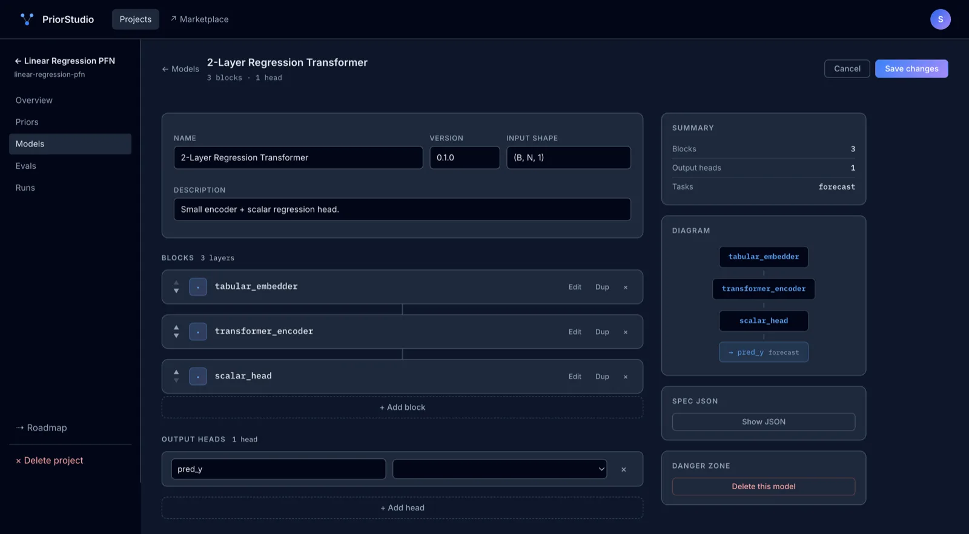The height and width of the screenshot is (534, 969).
Task: Focus the model Name input field
Action: coord(298,157)
